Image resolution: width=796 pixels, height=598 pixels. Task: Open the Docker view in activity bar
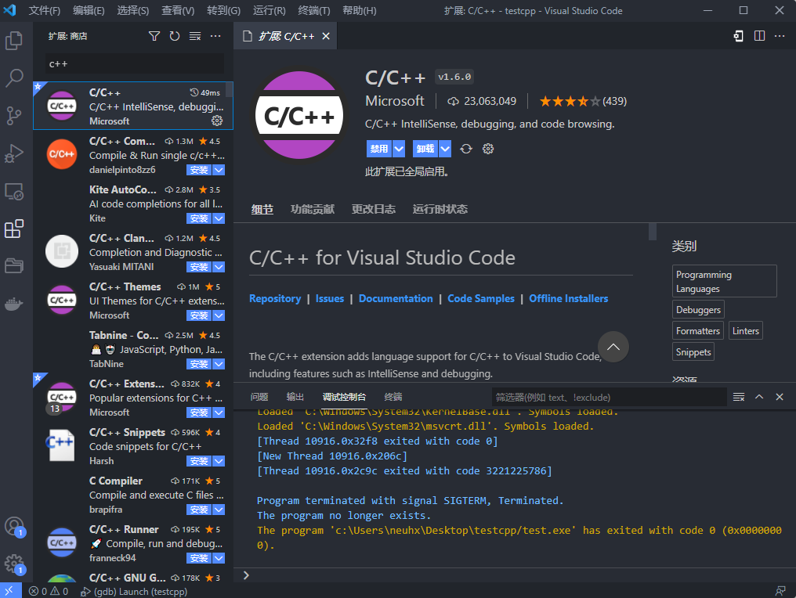[13, 304]
